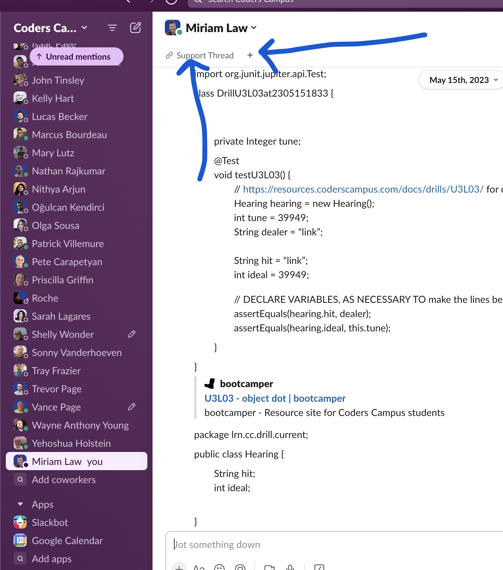Go to Shelly Wonder direct message

[x=77, y=334]
